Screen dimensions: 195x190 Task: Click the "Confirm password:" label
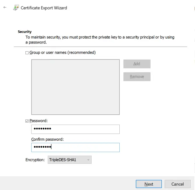[x=47, y=139]
